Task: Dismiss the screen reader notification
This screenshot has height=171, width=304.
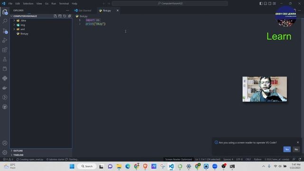Action: pos(298,142)
